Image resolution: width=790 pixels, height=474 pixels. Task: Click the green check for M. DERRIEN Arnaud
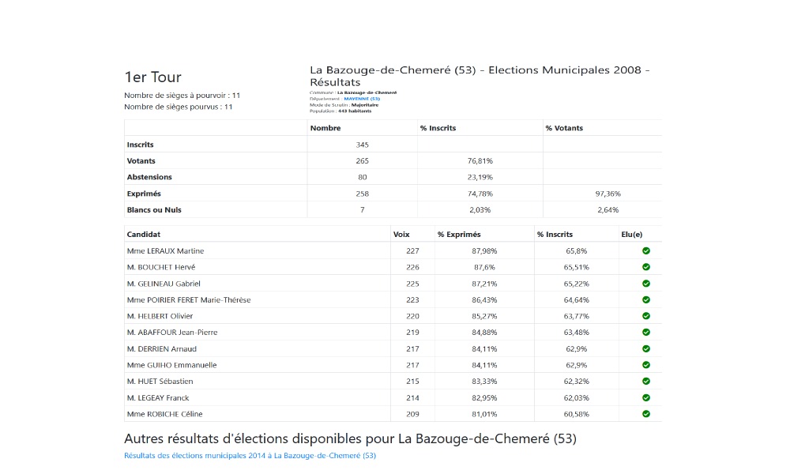click(646, 348)
